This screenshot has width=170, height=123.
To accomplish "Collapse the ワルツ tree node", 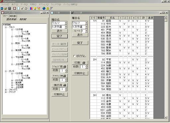I will click(x=6, y=27).
